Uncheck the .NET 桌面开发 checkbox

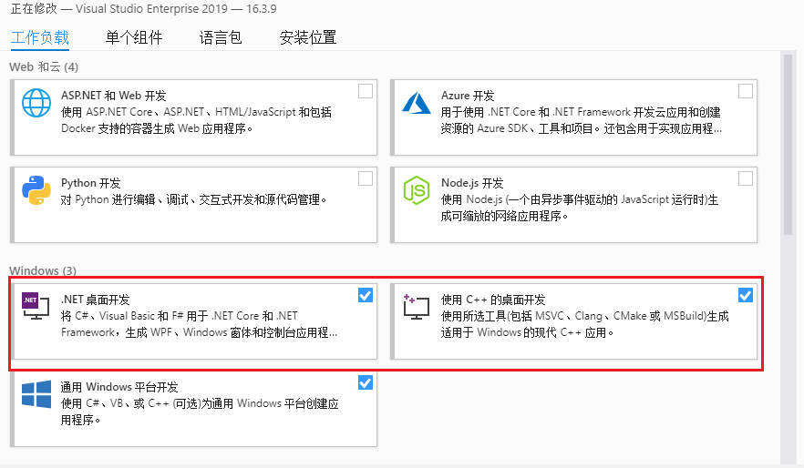click(366, 295)
